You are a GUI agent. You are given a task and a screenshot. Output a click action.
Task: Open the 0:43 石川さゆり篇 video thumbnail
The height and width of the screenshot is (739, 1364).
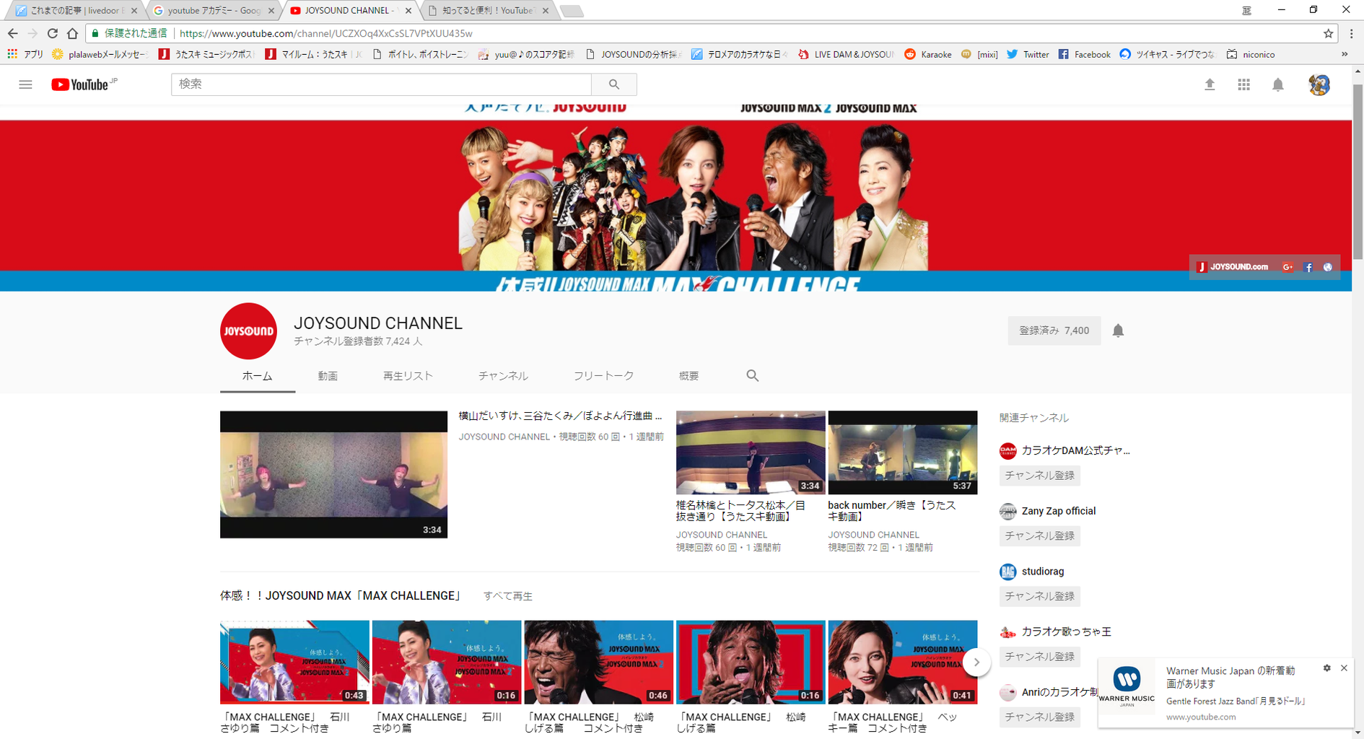point(294,662)
